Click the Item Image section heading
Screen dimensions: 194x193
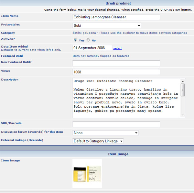pyautogui.click(x=118, y=154)
